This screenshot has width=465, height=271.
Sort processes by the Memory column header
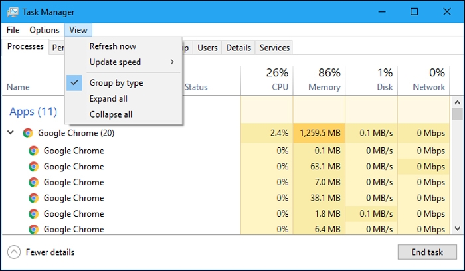(325, 87)
